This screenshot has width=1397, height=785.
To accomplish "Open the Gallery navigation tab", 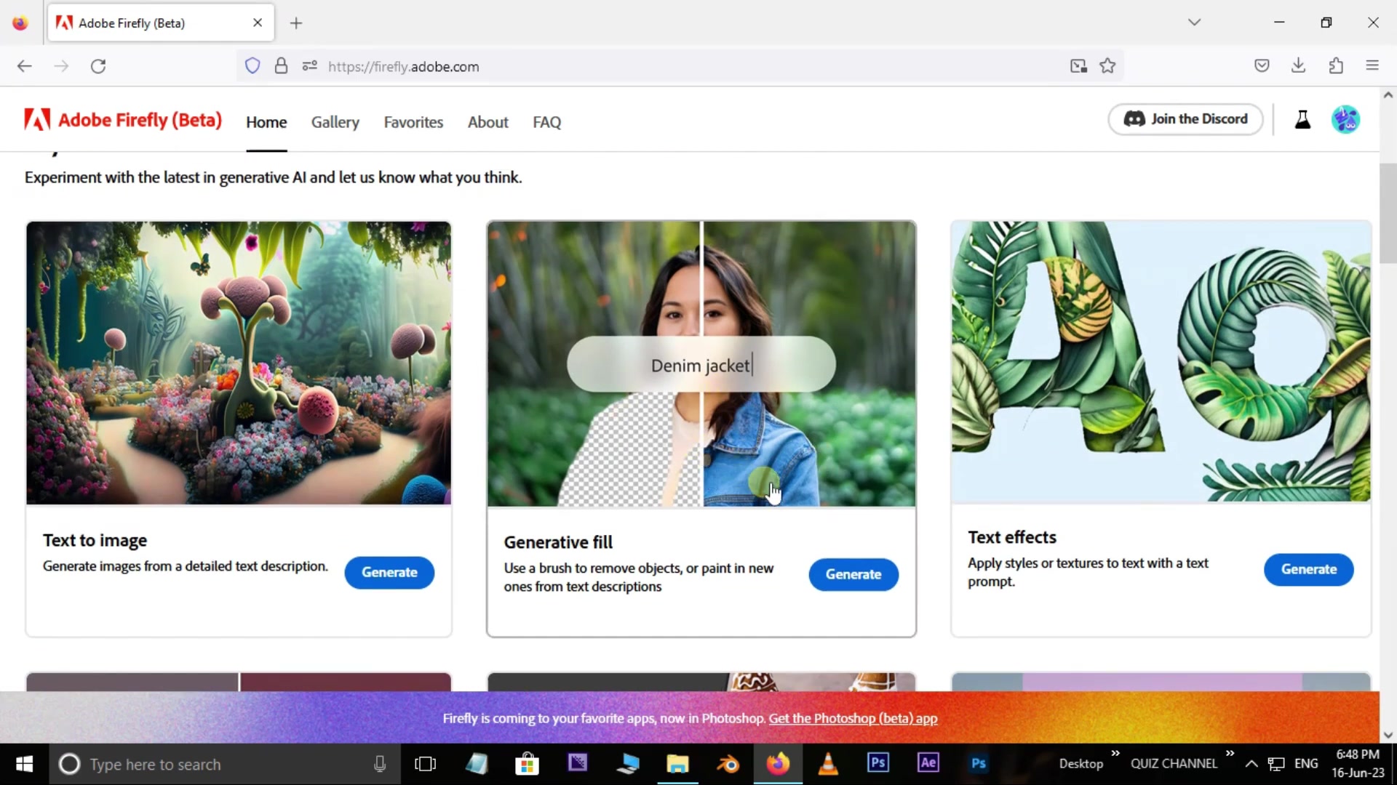I will (335, 122).
